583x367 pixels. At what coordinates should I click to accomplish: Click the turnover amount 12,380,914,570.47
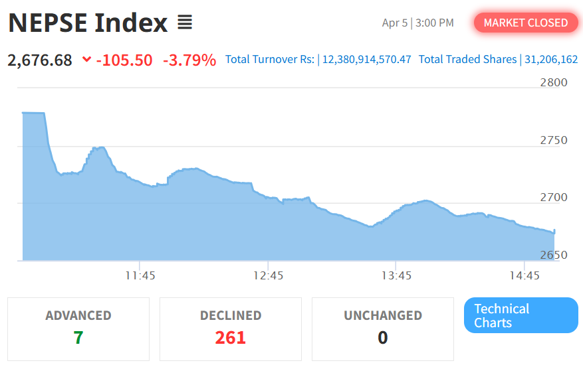367,60
